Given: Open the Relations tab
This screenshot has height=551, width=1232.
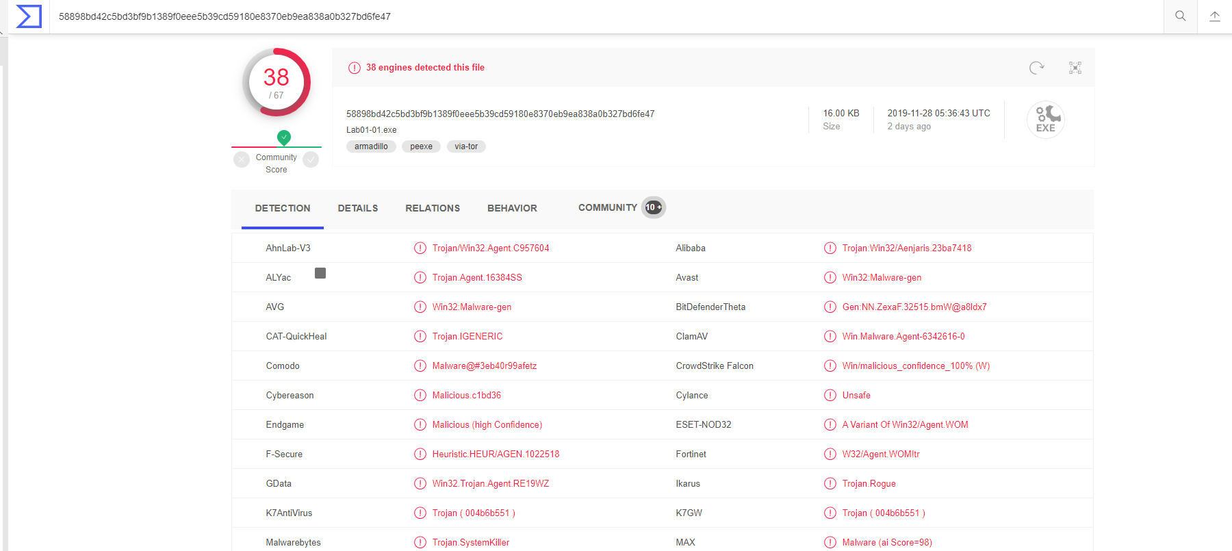Looking at the screenshot, I should tap(433, 208).
